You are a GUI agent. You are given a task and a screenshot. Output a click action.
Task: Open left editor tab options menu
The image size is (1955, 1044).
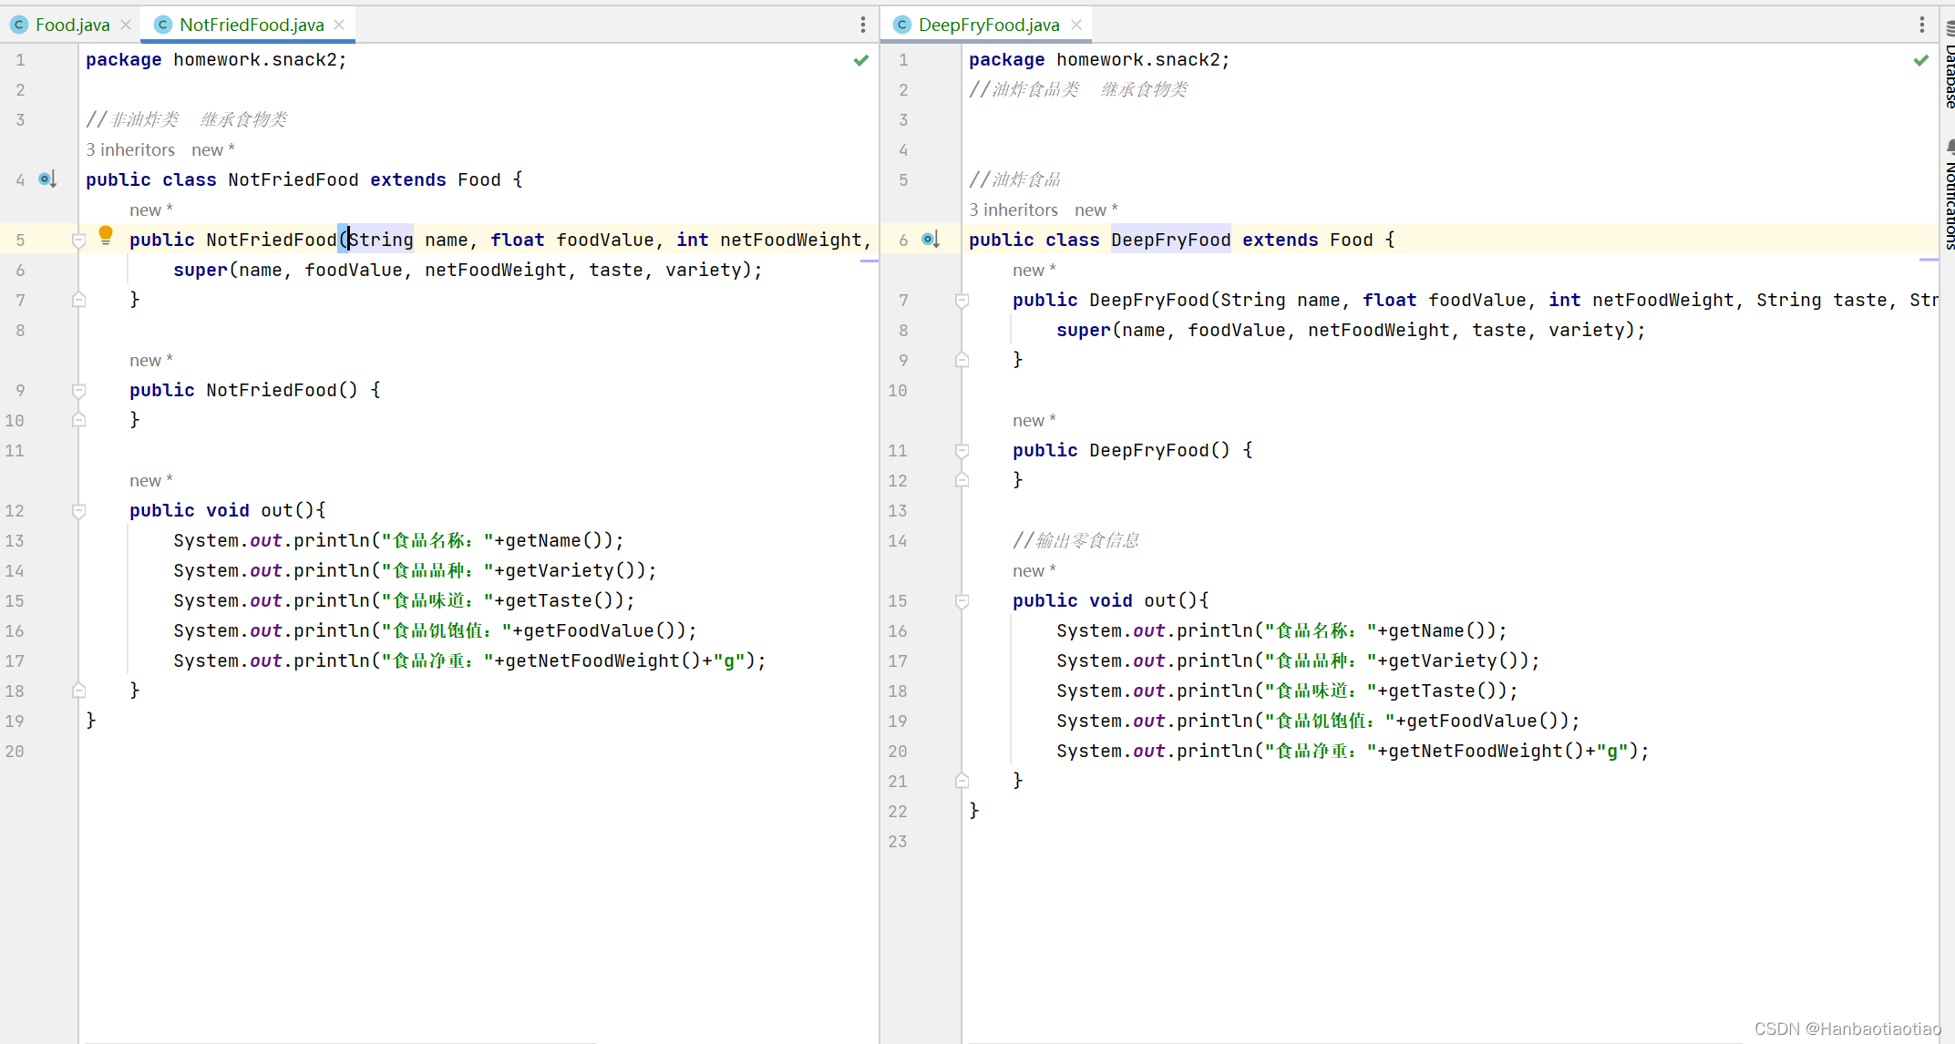(862, 25)
